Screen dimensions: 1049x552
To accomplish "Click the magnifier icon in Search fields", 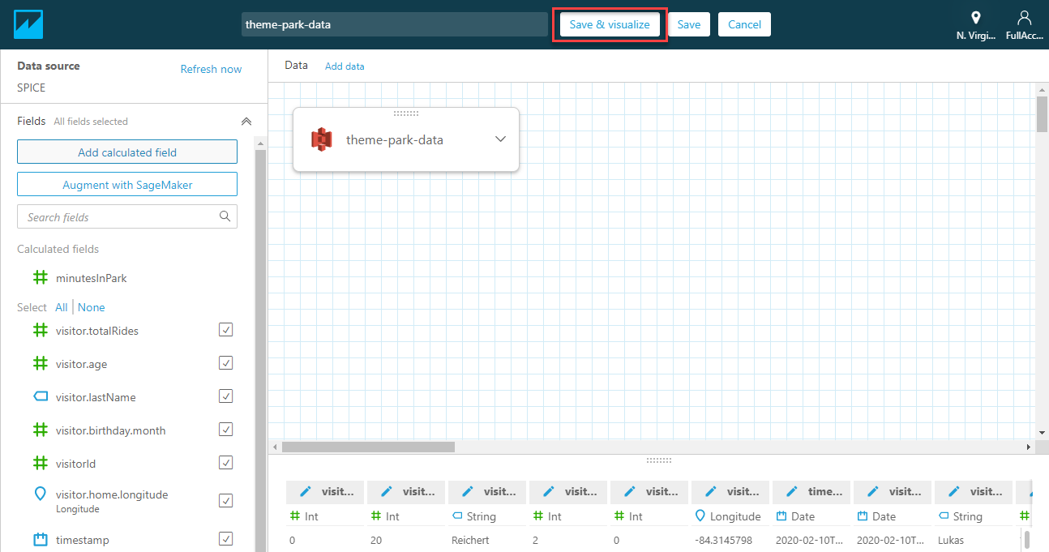I will 225,216.
